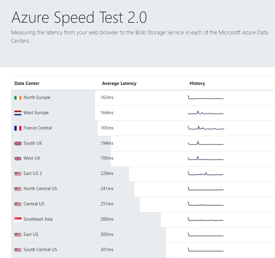The width and height of the screenshot is (275, 258).
Task: Click the US flag icon for East US 2
Action: pyautogui.click(x=18, y=173)
